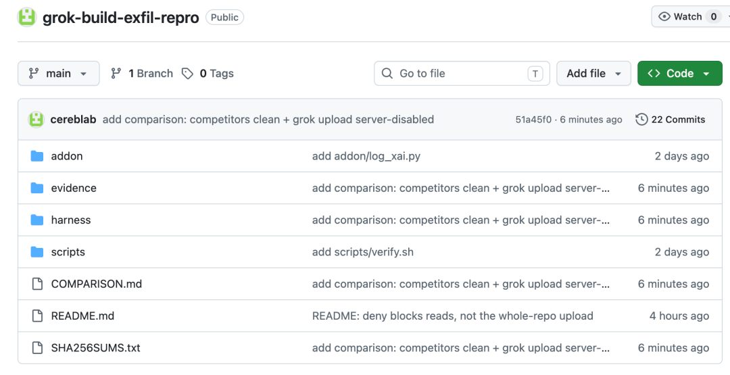Open the README.md file
The width and height of the screenshot is (730, 375).
click(82, 316)
